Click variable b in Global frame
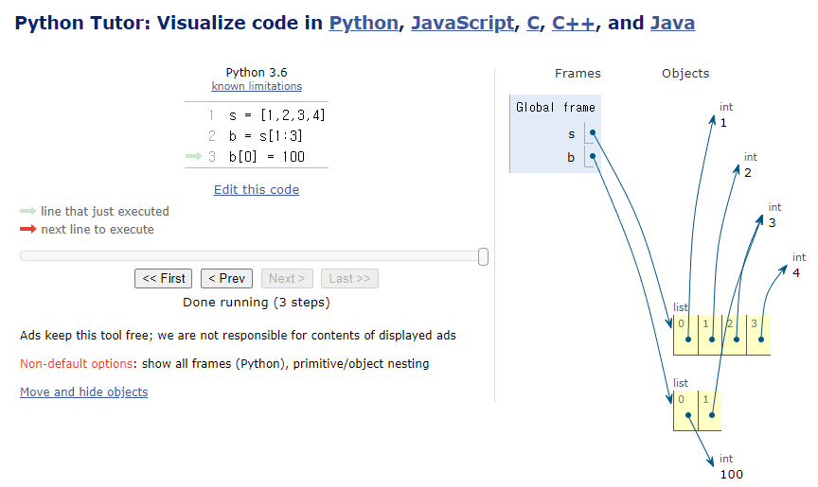The image size is (818, 487). pos(571,157)
